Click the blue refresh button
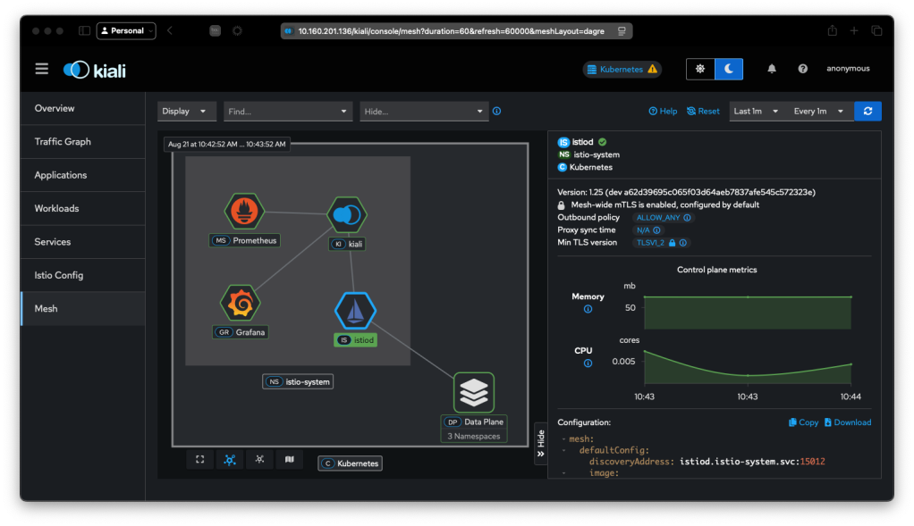914x526 pixels. pyautogui.click(x=867, y=111)
